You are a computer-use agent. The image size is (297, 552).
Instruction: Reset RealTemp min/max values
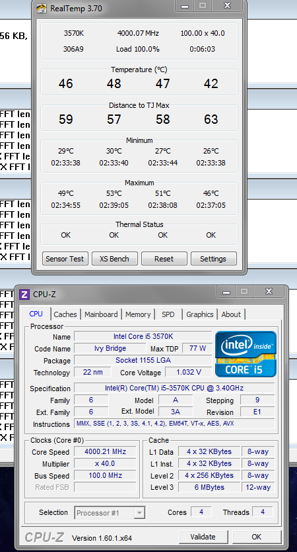coord(164,259)
